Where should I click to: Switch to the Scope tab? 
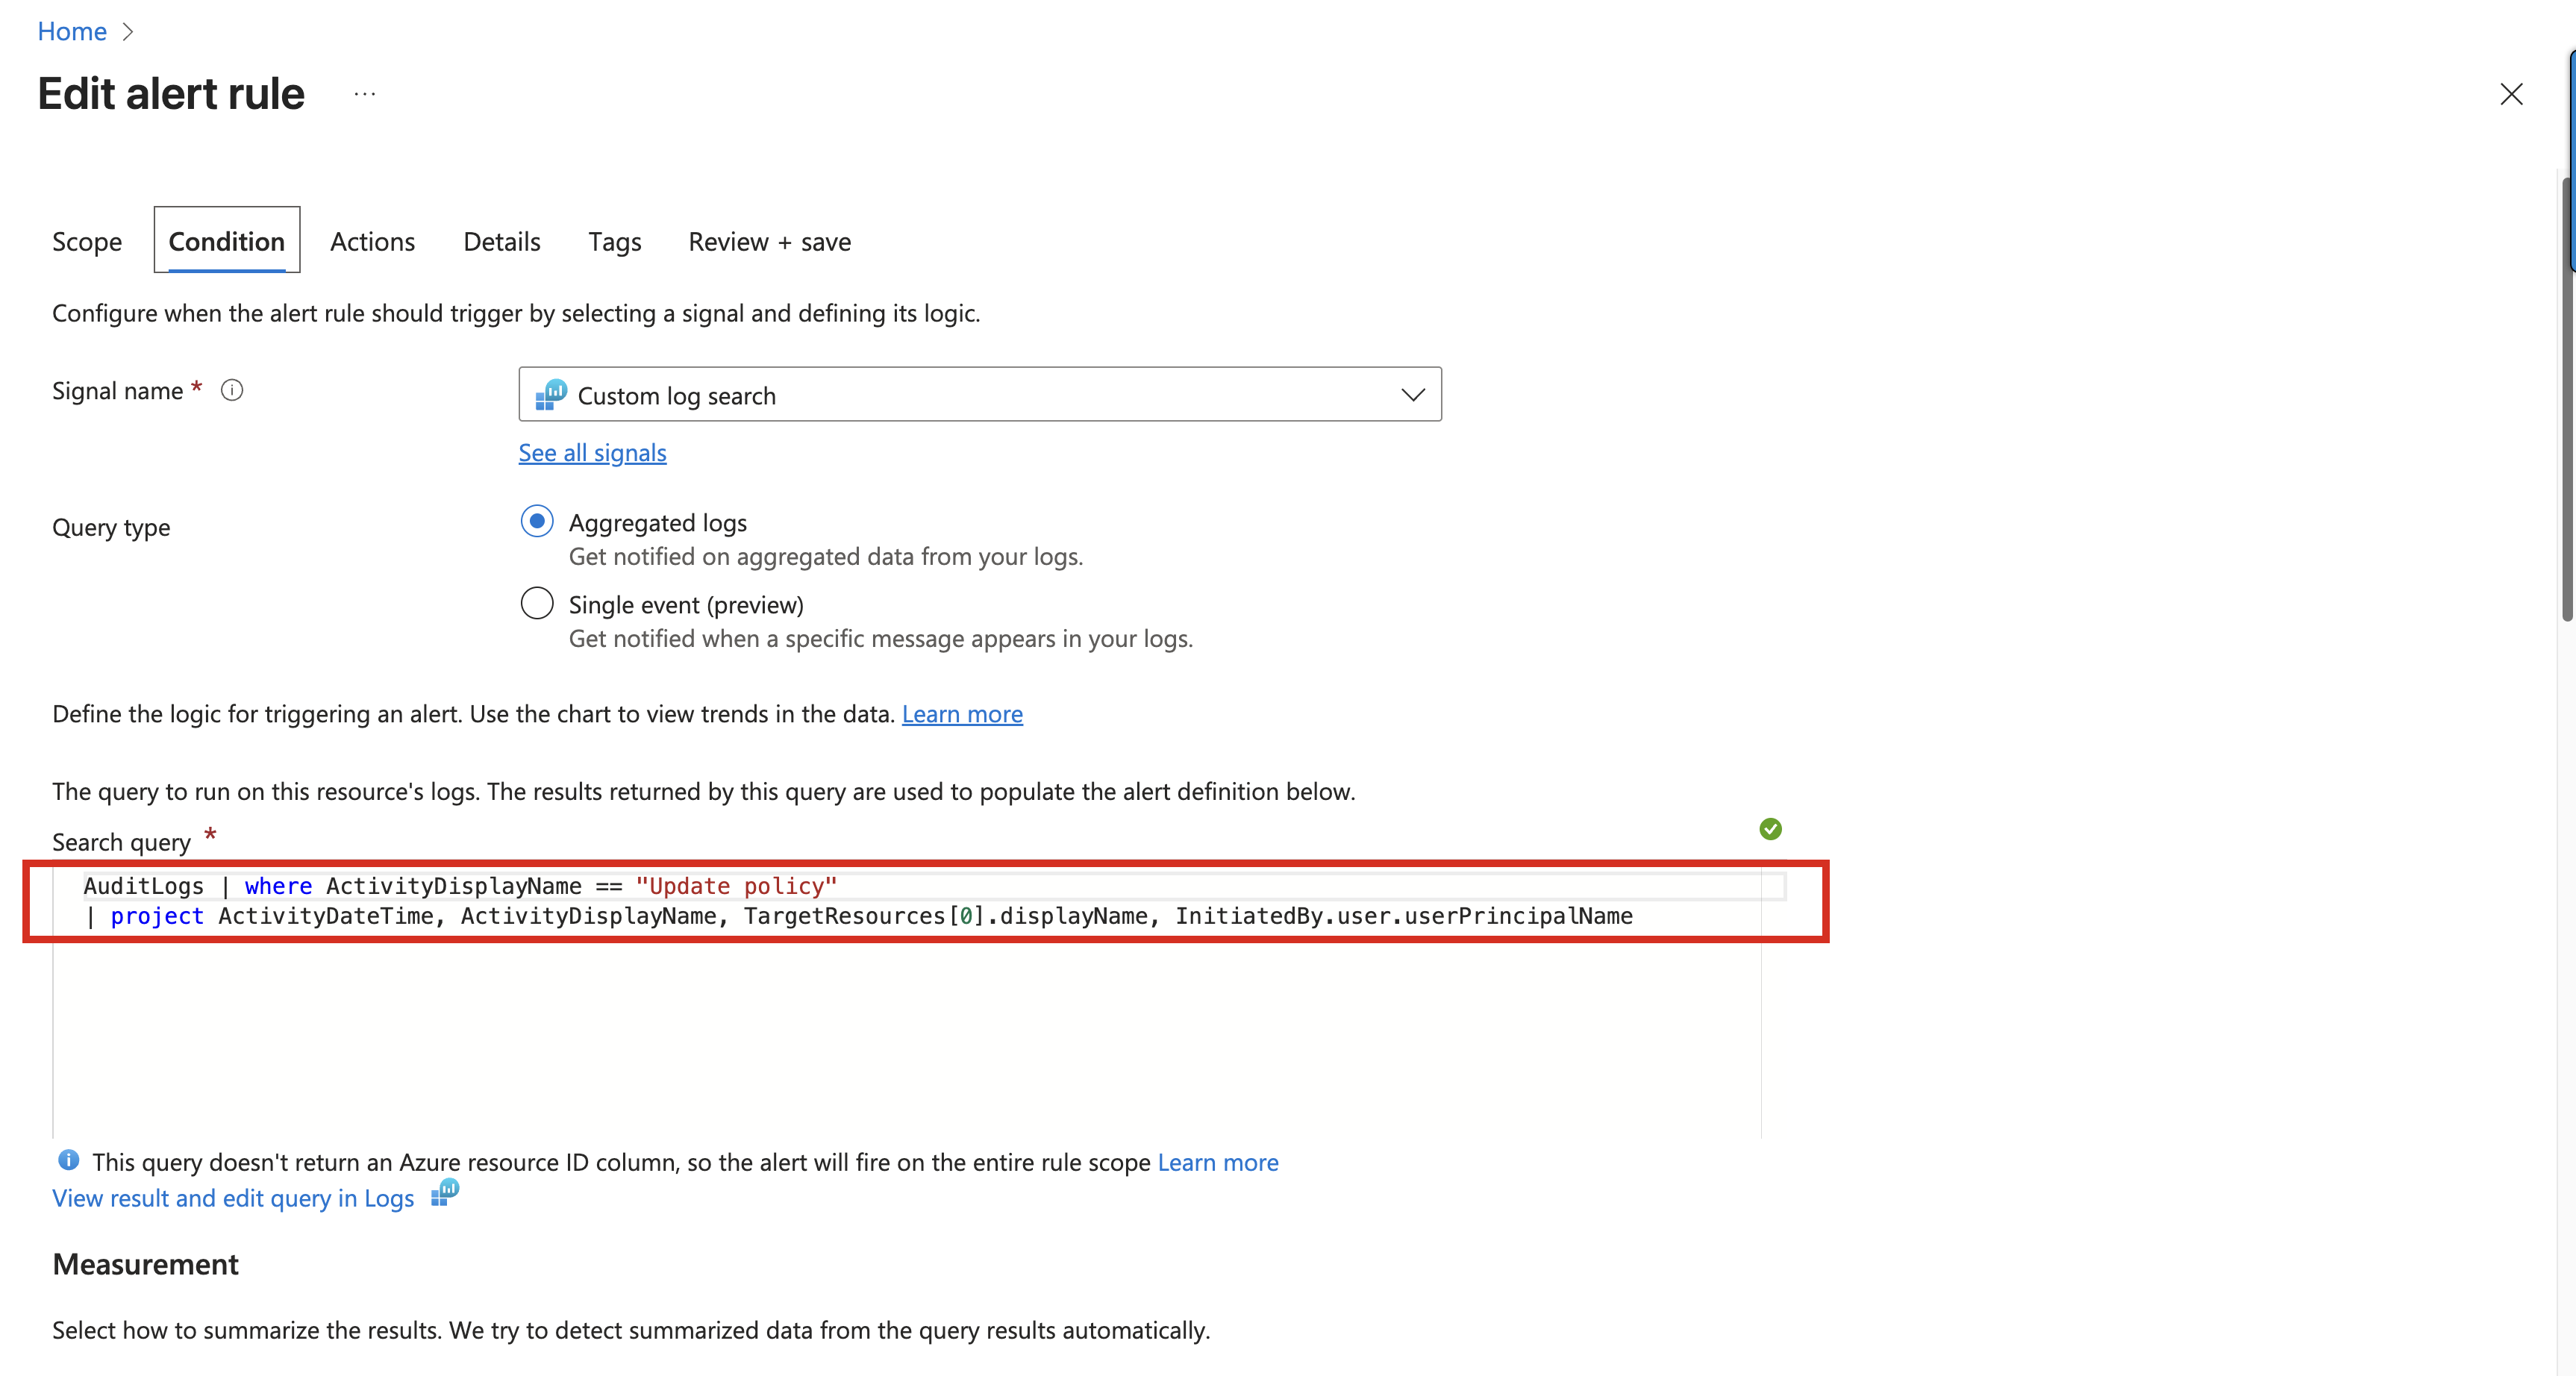pos(87,242)
